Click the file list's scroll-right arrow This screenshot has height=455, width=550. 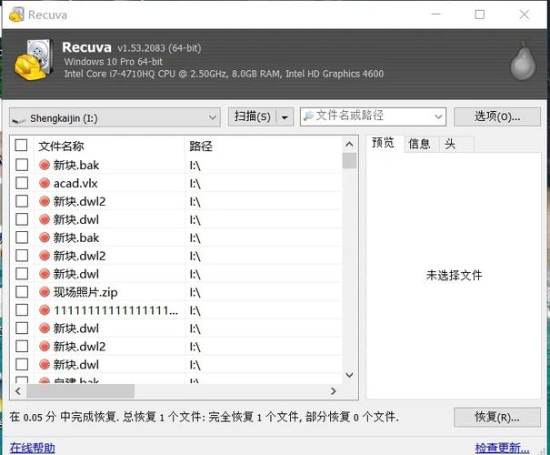[334, 390]
